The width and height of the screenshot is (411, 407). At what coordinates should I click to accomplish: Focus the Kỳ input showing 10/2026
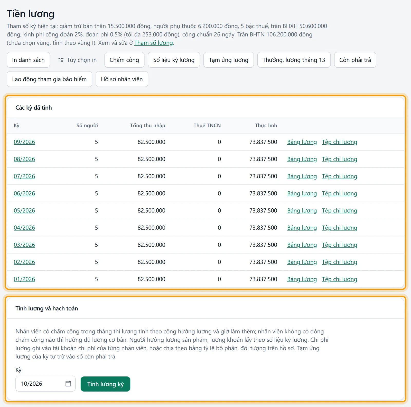pos(45,384)
